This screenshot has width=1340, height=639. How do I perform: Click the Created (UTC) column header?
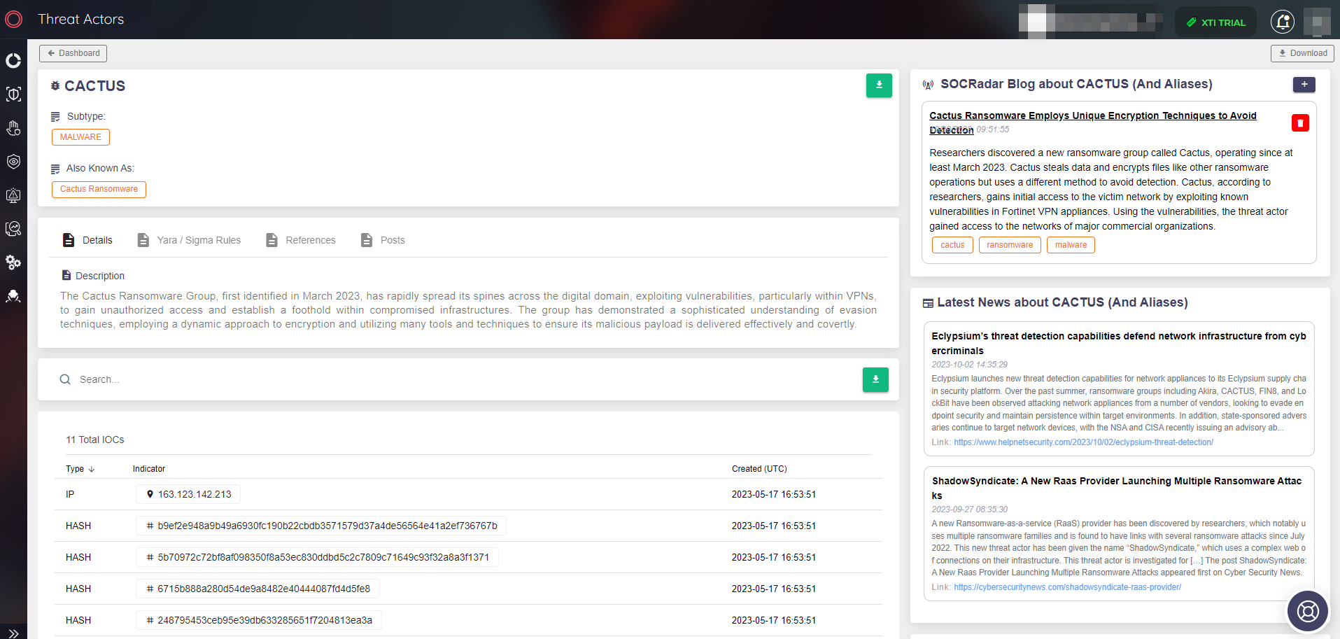tap(759, 469)
